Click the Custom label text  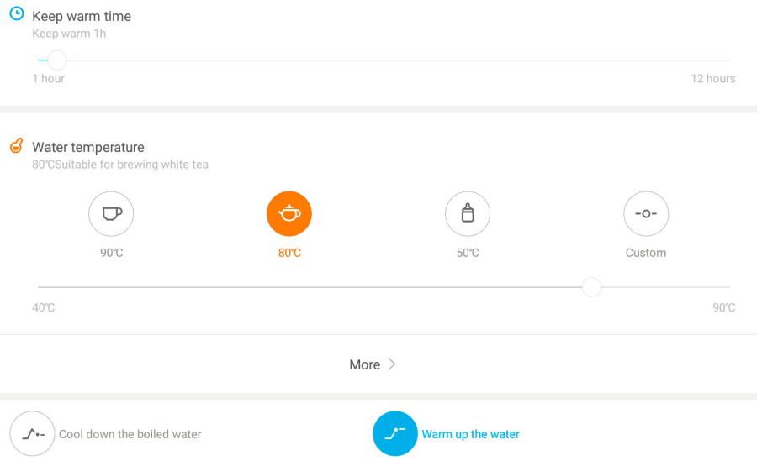[646, 253]
